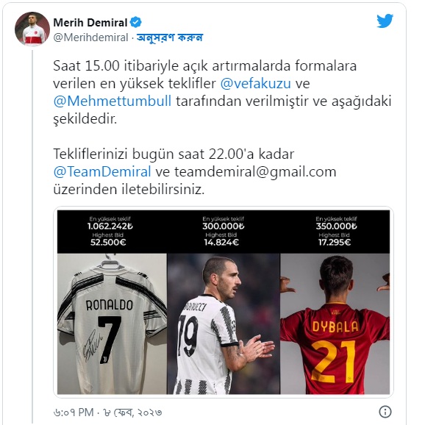
Task: Open the @TeamDemiral mention link
Action: click(102, 171)
